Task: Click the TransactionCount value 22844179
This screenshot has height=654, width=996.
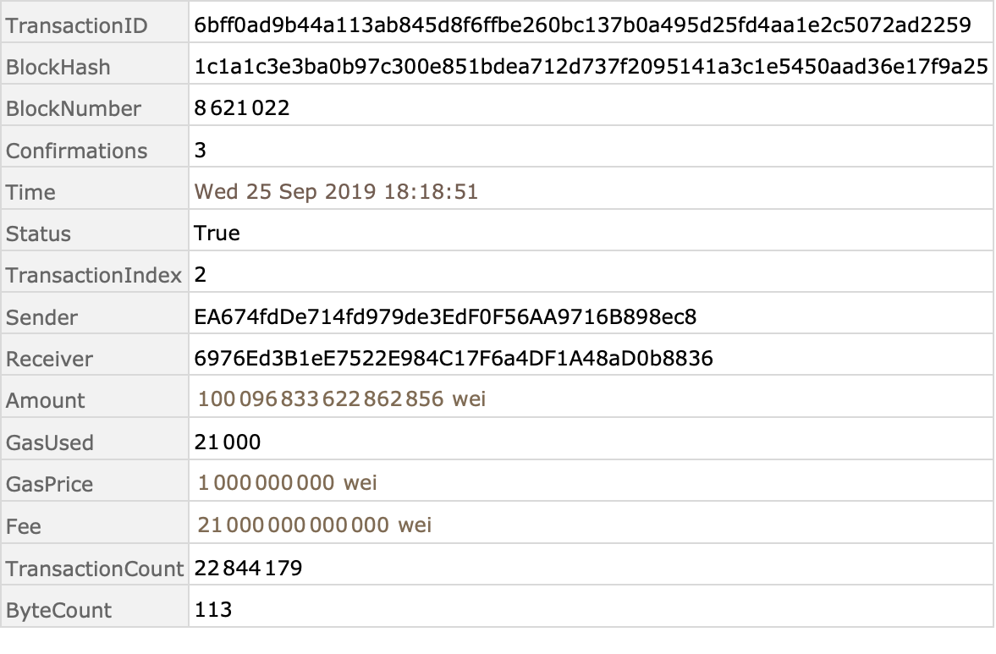Action: (248, 568)
